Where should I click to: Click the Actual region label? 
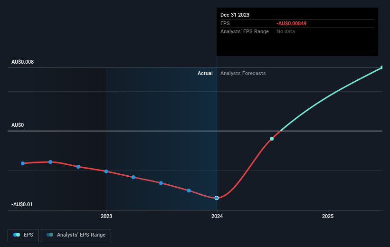click(x=205, y=73)
